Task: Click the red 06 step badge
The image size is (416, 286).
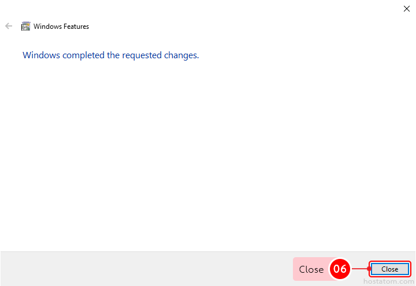Action: tap(340, 269)
